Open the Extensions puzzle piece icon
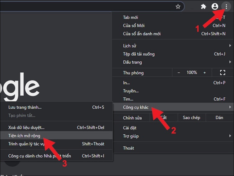 (203, 7)
